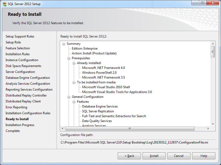Collapse the Features tree node

pos(74,102)
